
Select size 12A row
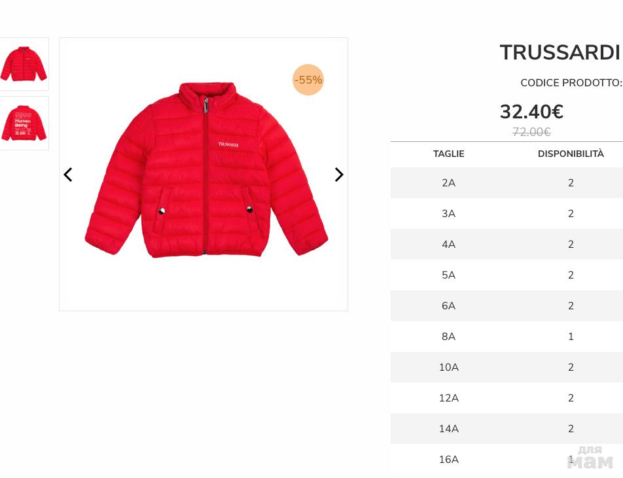pyautogui.click(x=448, y=398)
